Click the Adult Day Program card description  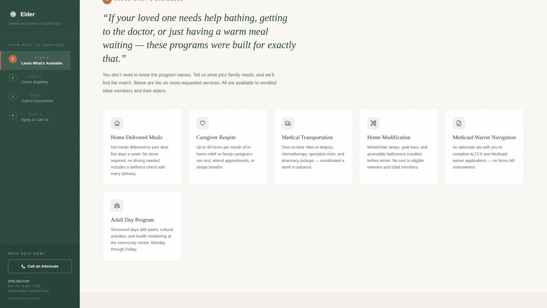[x=142, y=239]
